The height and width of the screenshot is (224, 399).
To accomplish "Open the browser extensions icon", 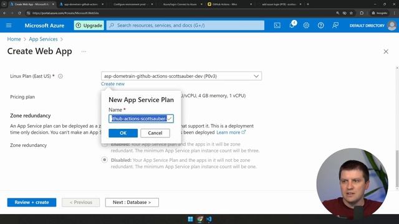I will click(x=362, y=13).
